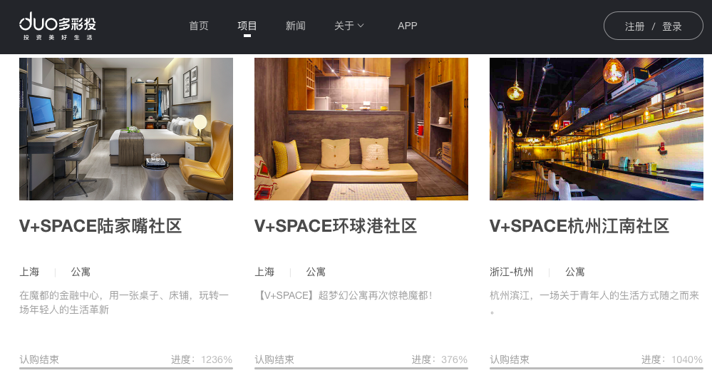The image size is (712, 378).
Task: Open the V+SPACE环球港社区 title link
Action: (x=336, y=226)
